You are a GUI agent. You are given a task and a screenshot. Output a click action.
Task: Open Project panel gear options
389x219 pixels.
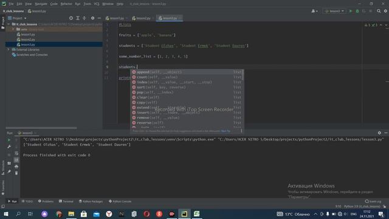click(x=92, y=18)
